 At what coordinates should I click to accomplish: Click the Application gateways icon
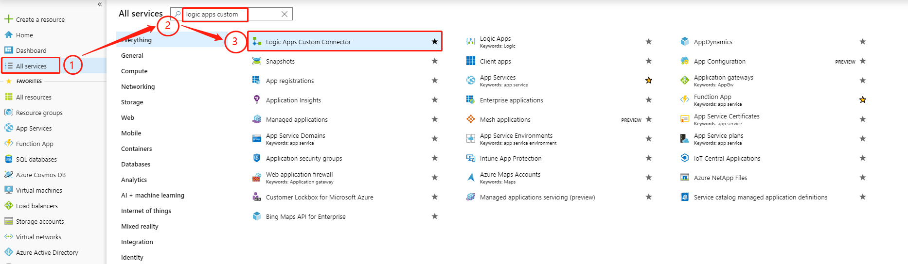(685, 80)
